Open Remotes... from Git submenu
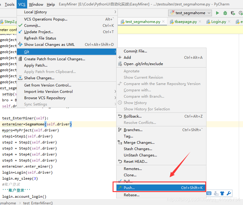This screenshot has height=205, width=243. [161, 169]
